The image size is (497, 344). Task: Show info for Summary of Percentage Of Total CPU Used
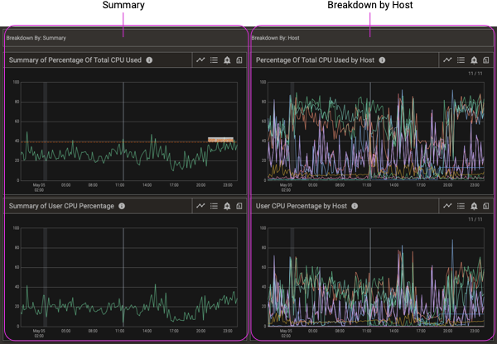(149, 60)
